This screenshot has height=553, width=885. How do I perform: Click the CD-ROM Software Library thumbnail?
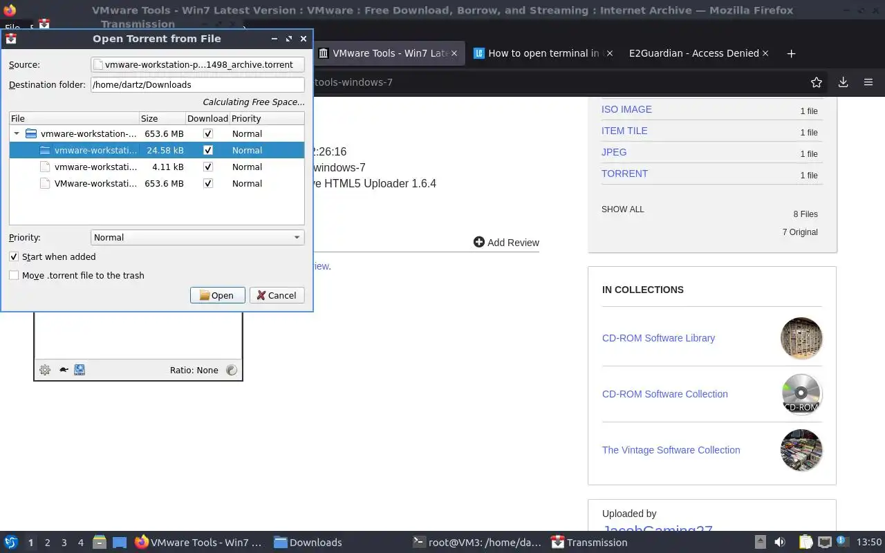tap(801, 338)
